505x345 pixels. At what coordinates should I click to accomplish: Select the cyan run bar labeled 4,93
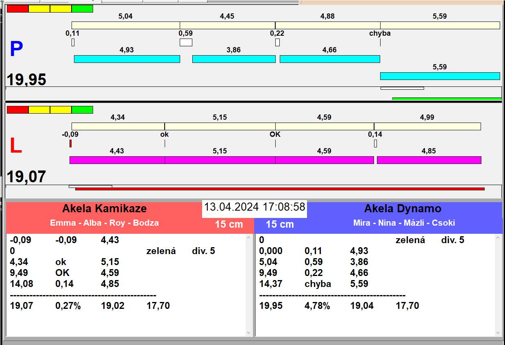point(127,59)
